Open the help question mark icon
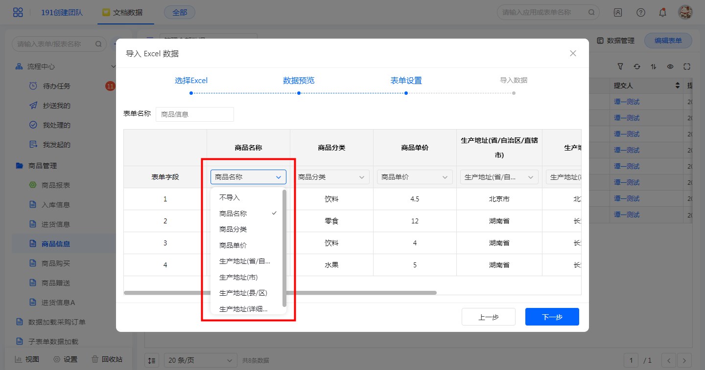The height and width of the screenshot is (370, 705). click(640, 12)
